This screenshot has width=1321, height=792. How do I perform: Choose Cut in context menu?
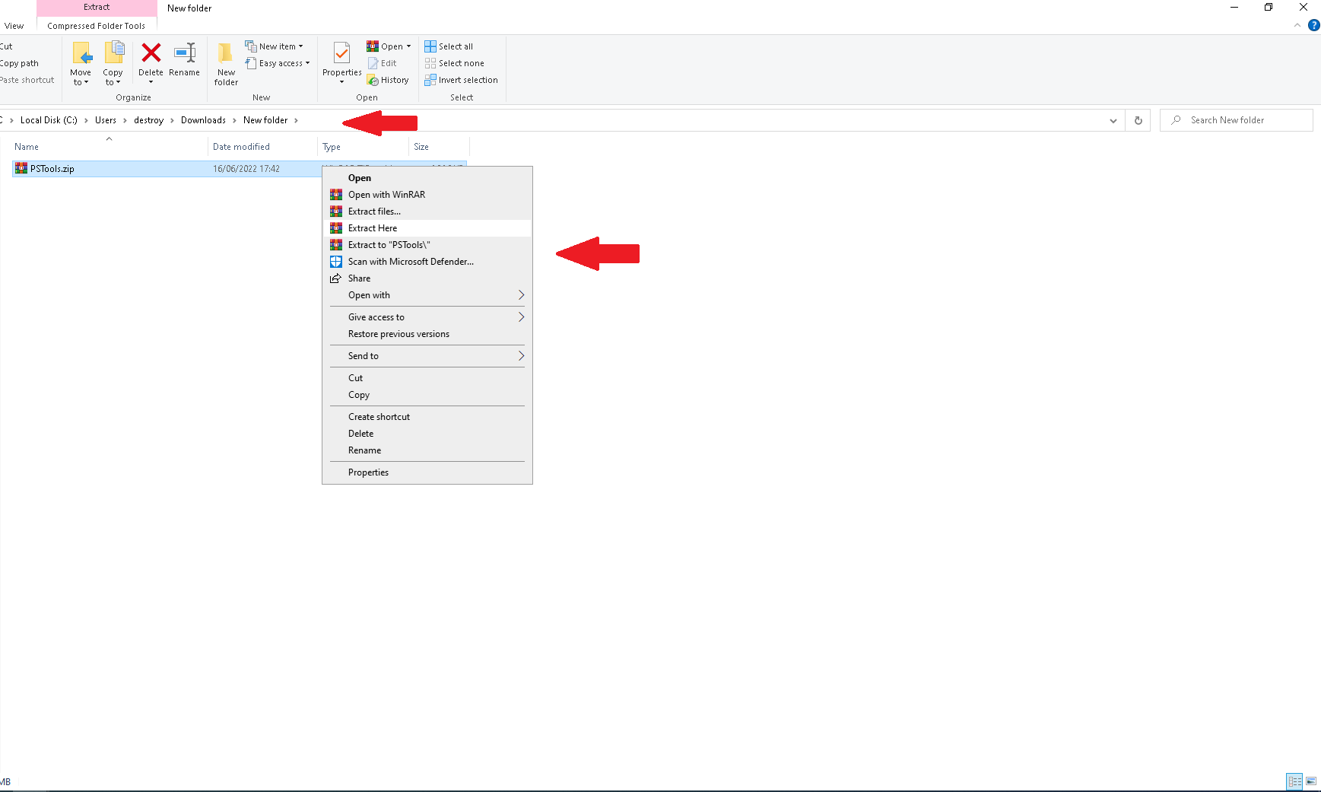coord(427,378)
